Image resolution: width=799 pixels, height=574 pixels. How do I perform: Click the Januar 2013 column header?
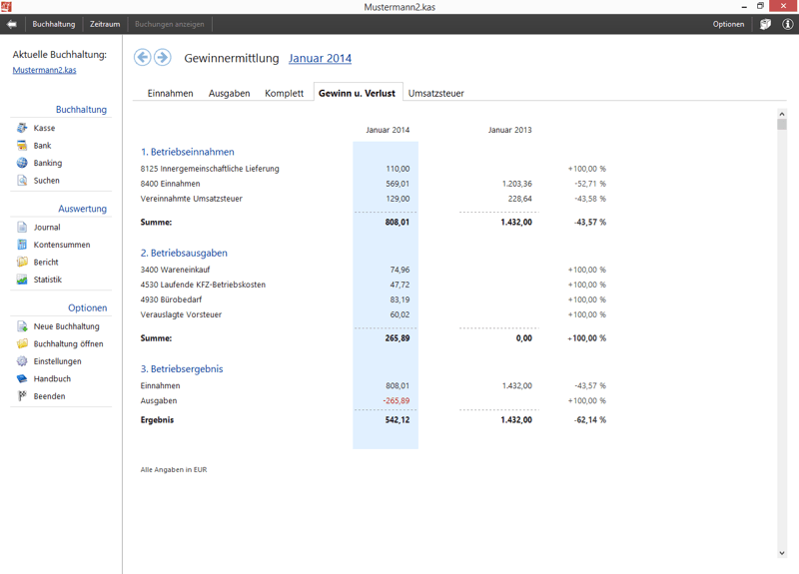coord(509,130)
